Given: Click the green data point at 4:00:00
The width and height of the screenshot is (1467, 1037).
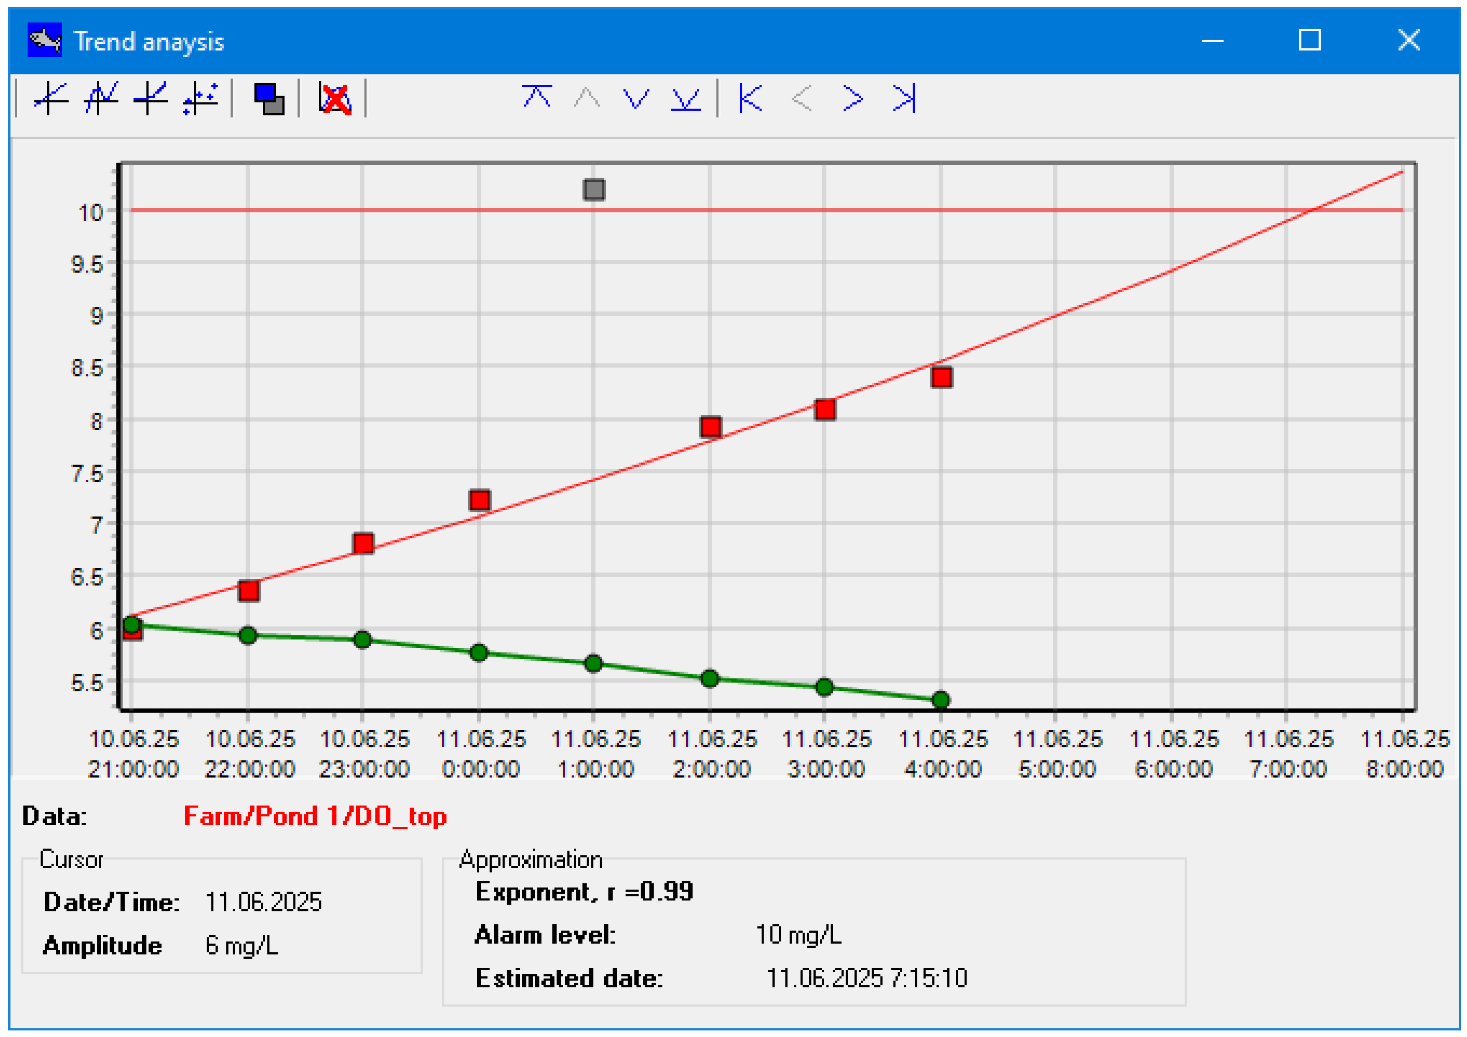Looking at the screenshot, I should 941,700.
